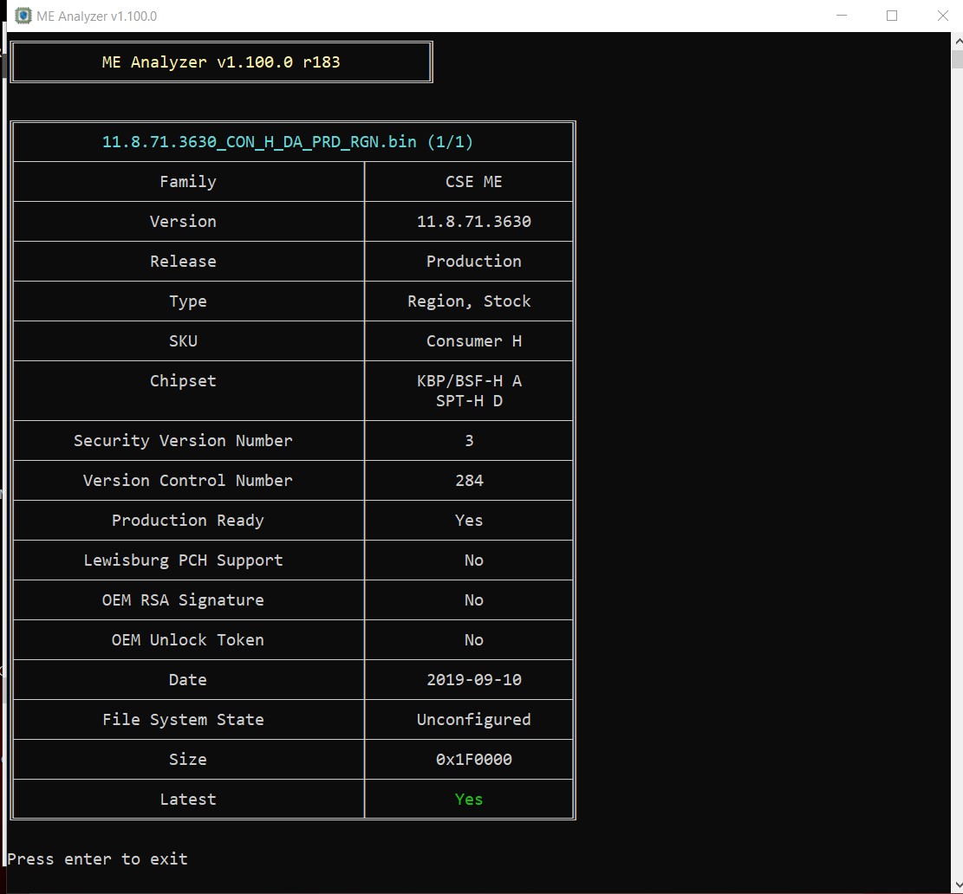Click the No value for Lewisburg PCH Support
This screenshot has width=963, height=894.
(473, 560)
